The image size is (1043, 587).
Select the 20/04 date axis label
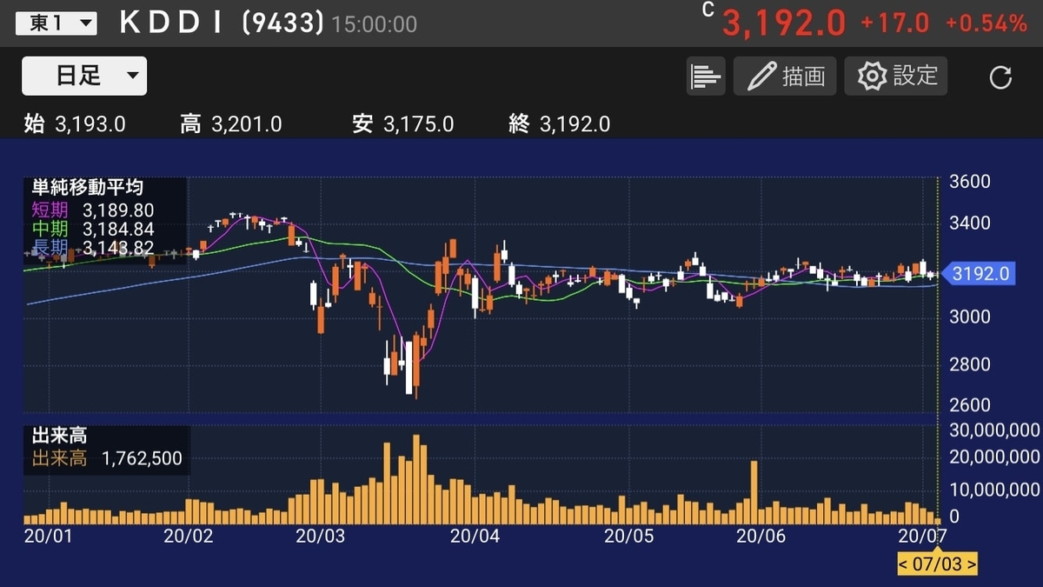click(475, 536)
